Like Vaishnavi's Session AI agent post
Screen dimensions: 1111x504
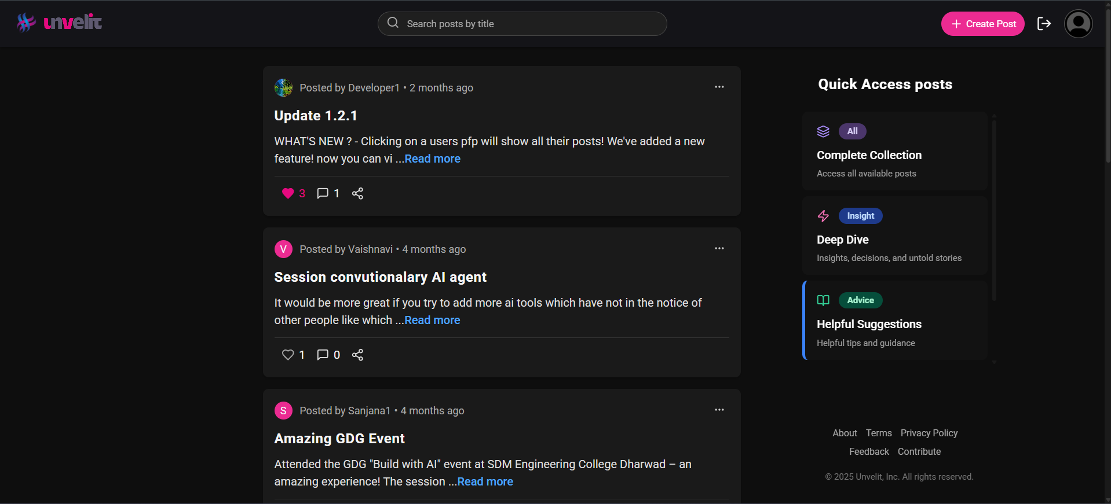tap(288, 355)
